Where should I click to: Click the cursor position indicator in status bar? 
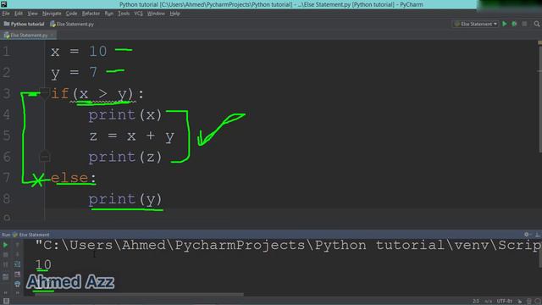[476, 302]
